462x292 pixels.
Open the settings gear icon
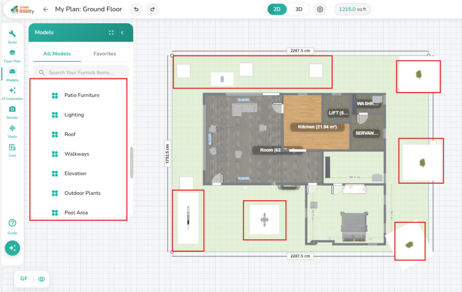(320, 9)
